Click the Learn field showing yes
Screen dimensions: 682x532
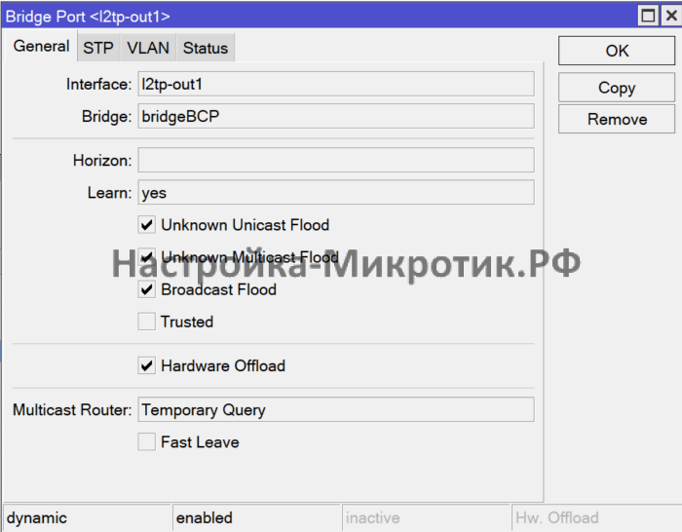(x=336, y=192)
